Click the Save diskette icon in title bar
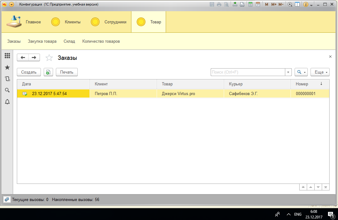This screenshot has height=220, width=338. tap(212, 4)
